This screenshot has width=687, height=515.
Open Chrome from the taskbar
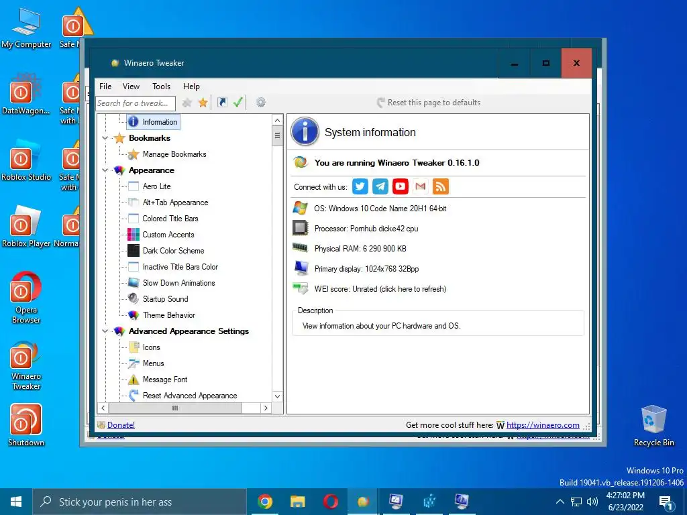264,502
